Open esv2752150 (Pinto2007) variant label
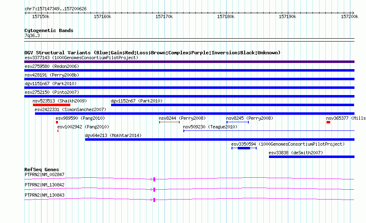Viewport: 366px width, 223px height. [x=52, y=92]
